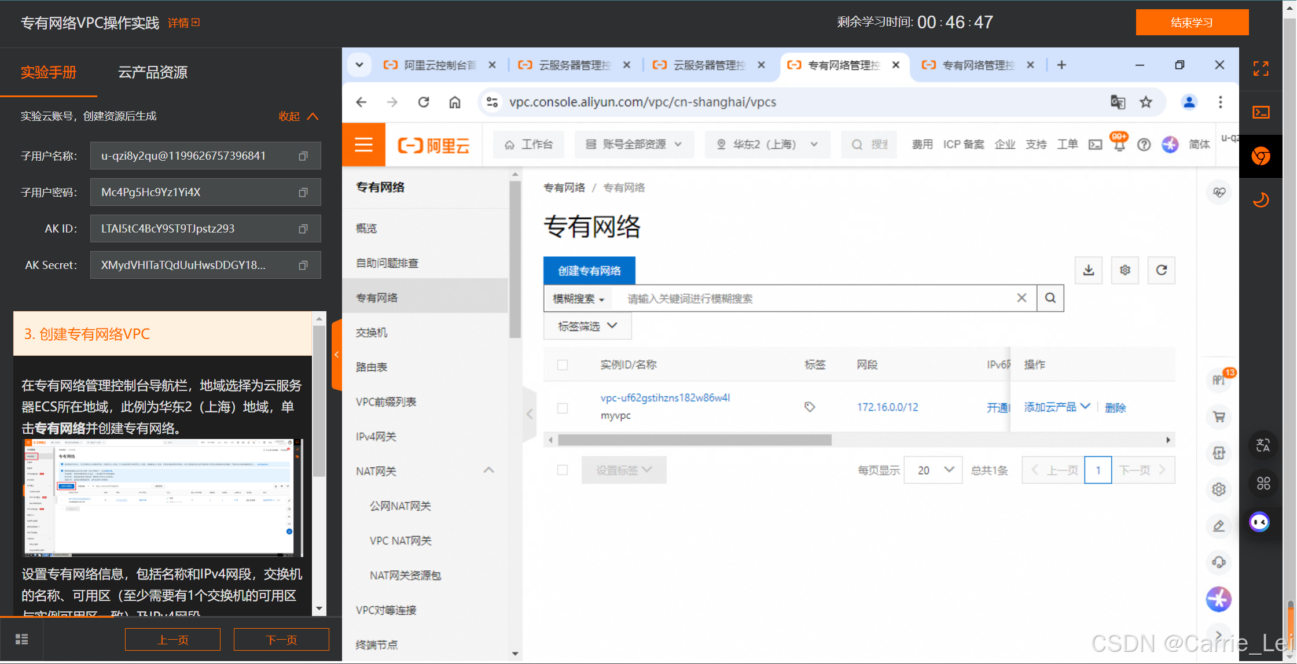Viewport: 1297px width, 664px height.
Task: Click the 结束学习 button
Action: [x=1192, y=23]
